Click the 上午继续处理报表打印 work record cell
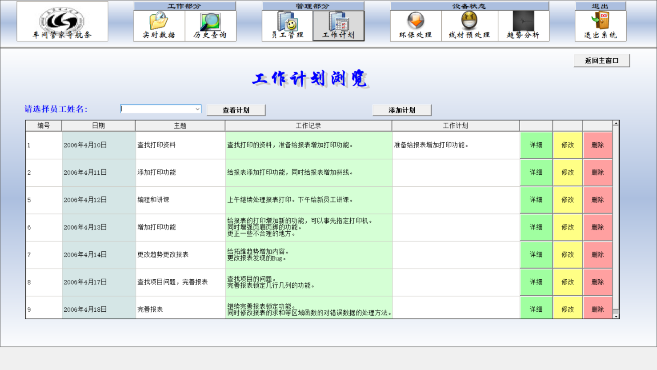 pos(309,200)
